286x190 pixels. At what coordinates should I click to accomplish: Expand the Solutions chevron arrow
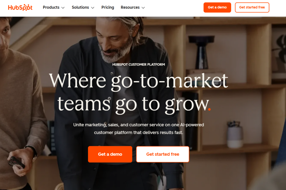click(93, 8)
